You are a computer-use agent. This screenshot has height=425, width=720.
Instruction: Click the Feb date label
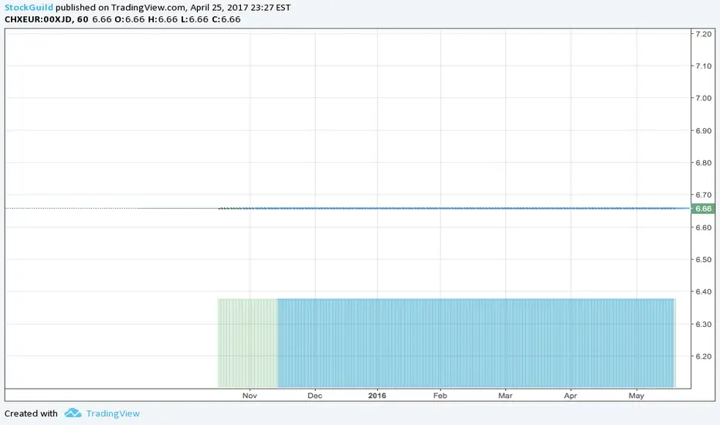pos(440,396)
